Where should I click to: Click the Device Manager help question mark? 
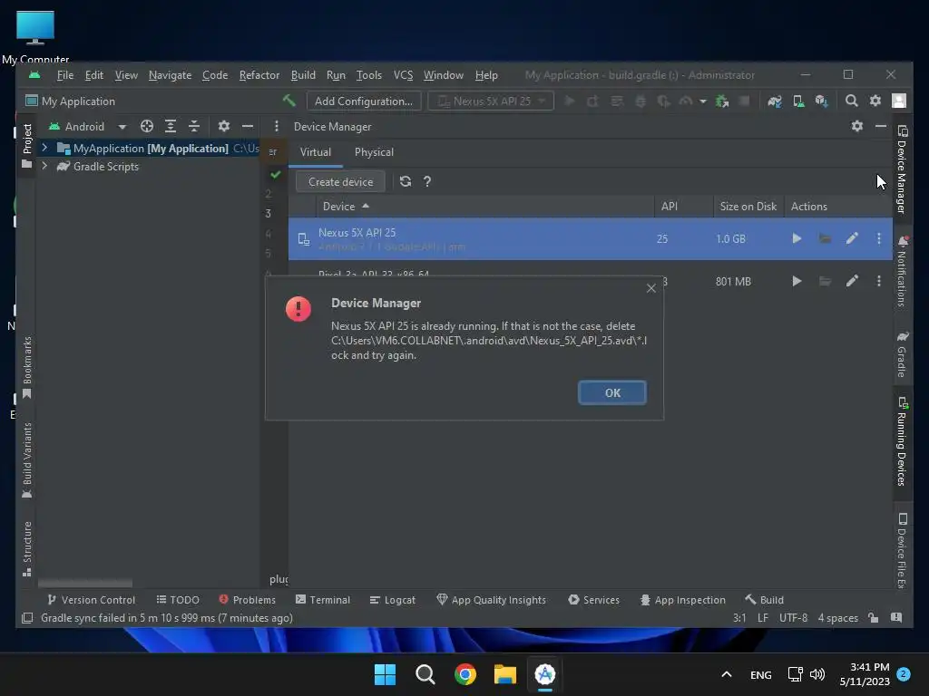[426, 181]
